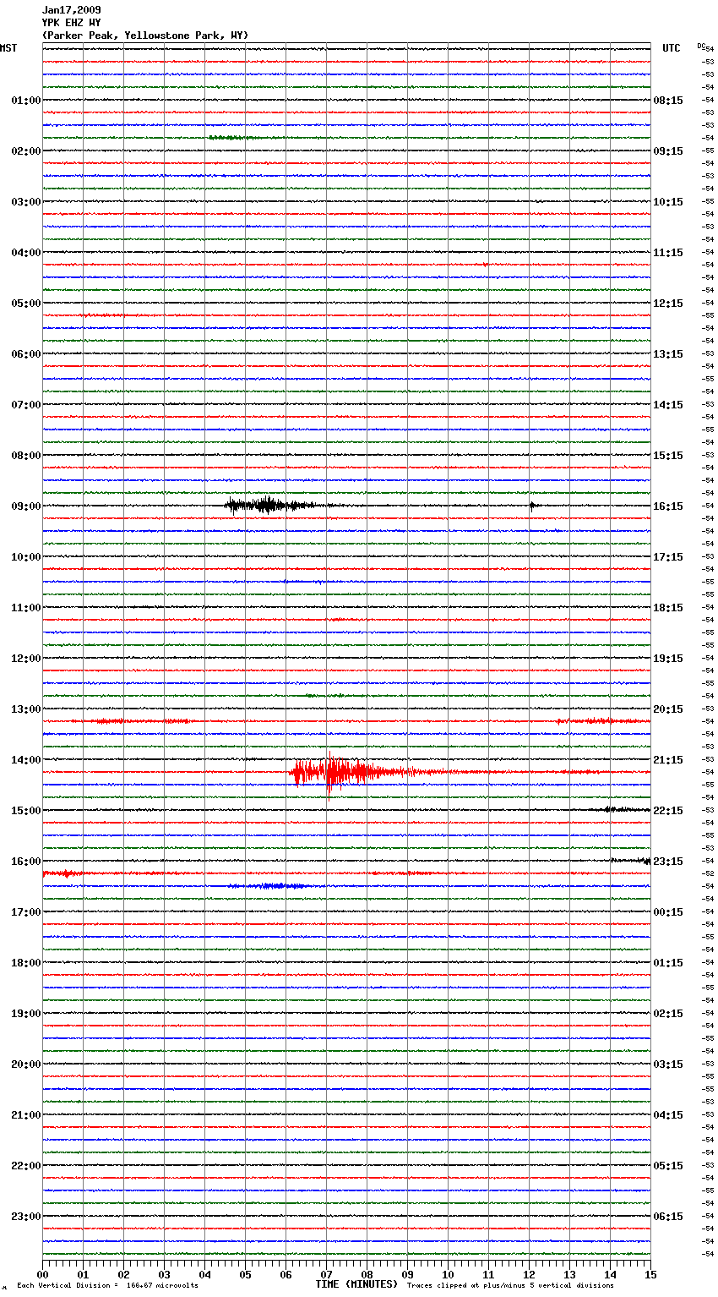This screenshot has height=1297, width=718.
Task: Click the 23:15 UTC time label
Action: point(668,862)
